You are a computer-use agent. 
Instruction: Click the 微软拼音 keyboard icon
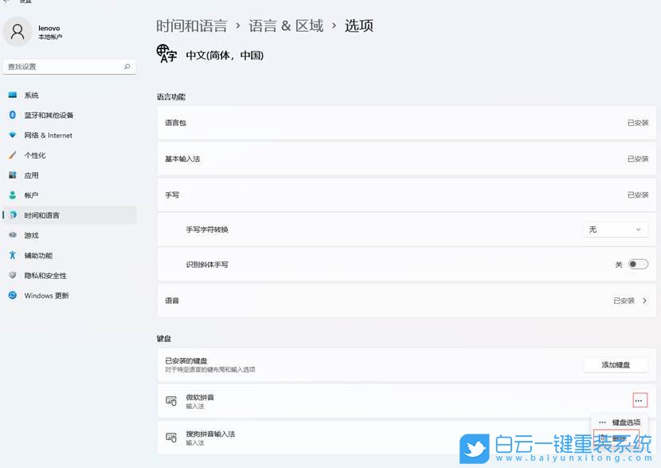point(170,401)
